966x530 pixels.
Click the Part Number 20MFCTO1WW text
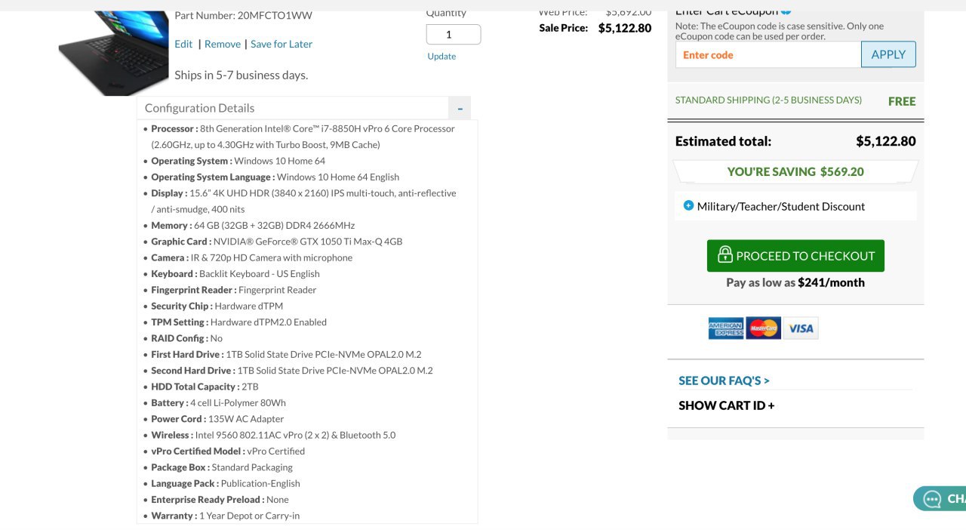(243, 15)
